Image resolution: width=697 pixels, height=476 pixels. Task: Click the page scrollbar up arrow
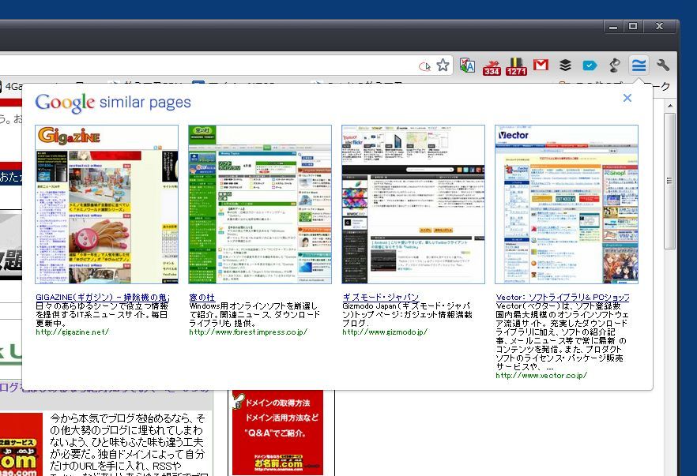[670, 106]
